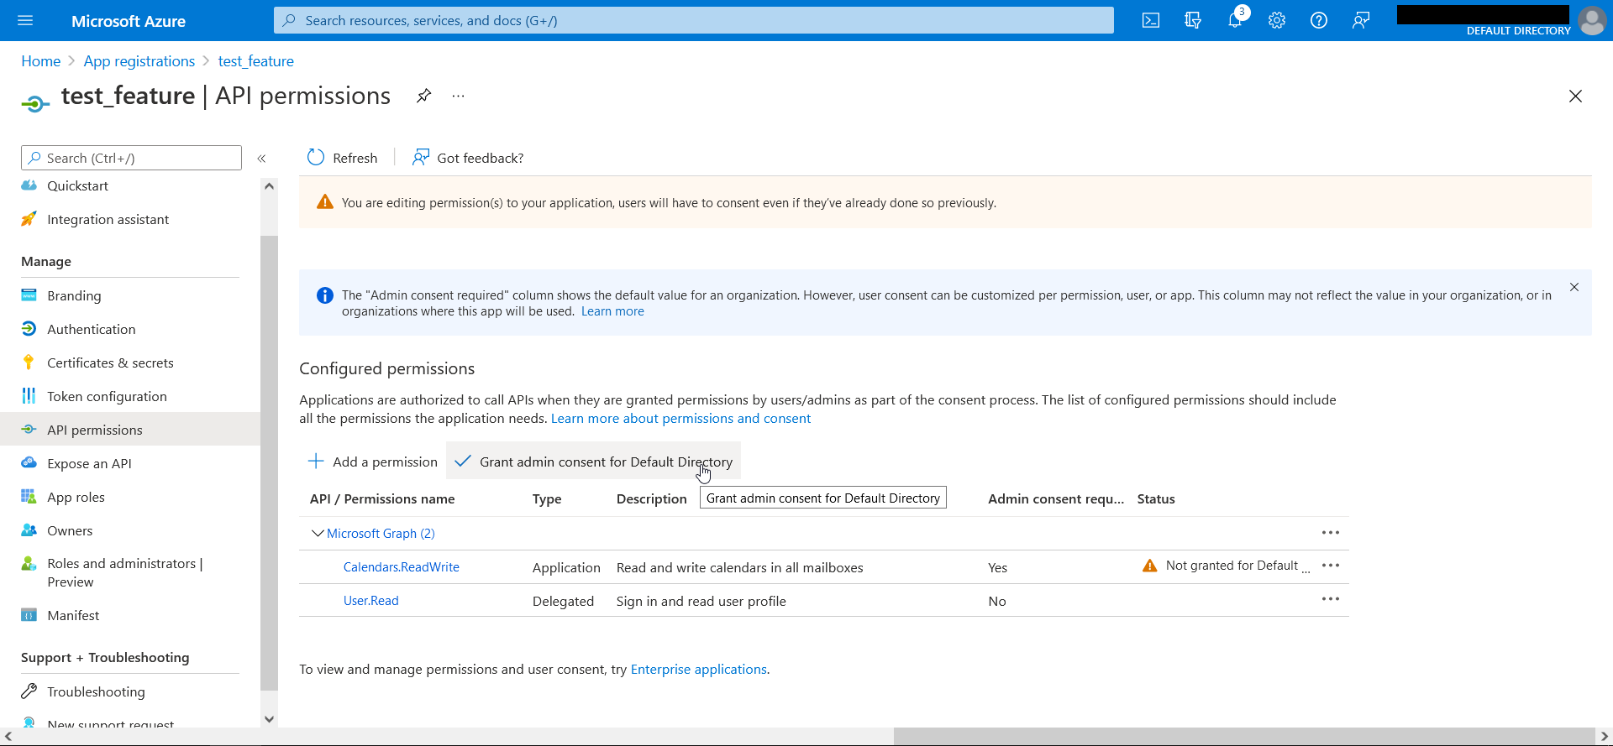Open the Branding menu item
The width and height of the screenshot is (1613, 746).
(x=74, y=295)
